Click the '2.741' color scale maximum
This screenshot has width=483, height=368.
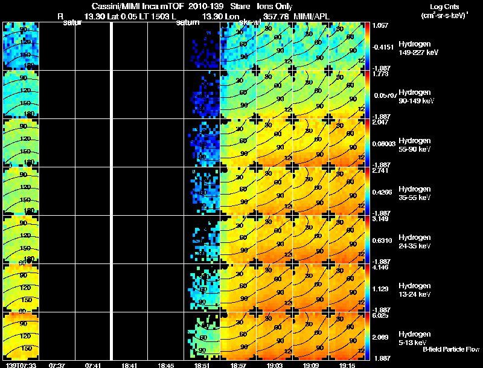[x=380, y=170]
